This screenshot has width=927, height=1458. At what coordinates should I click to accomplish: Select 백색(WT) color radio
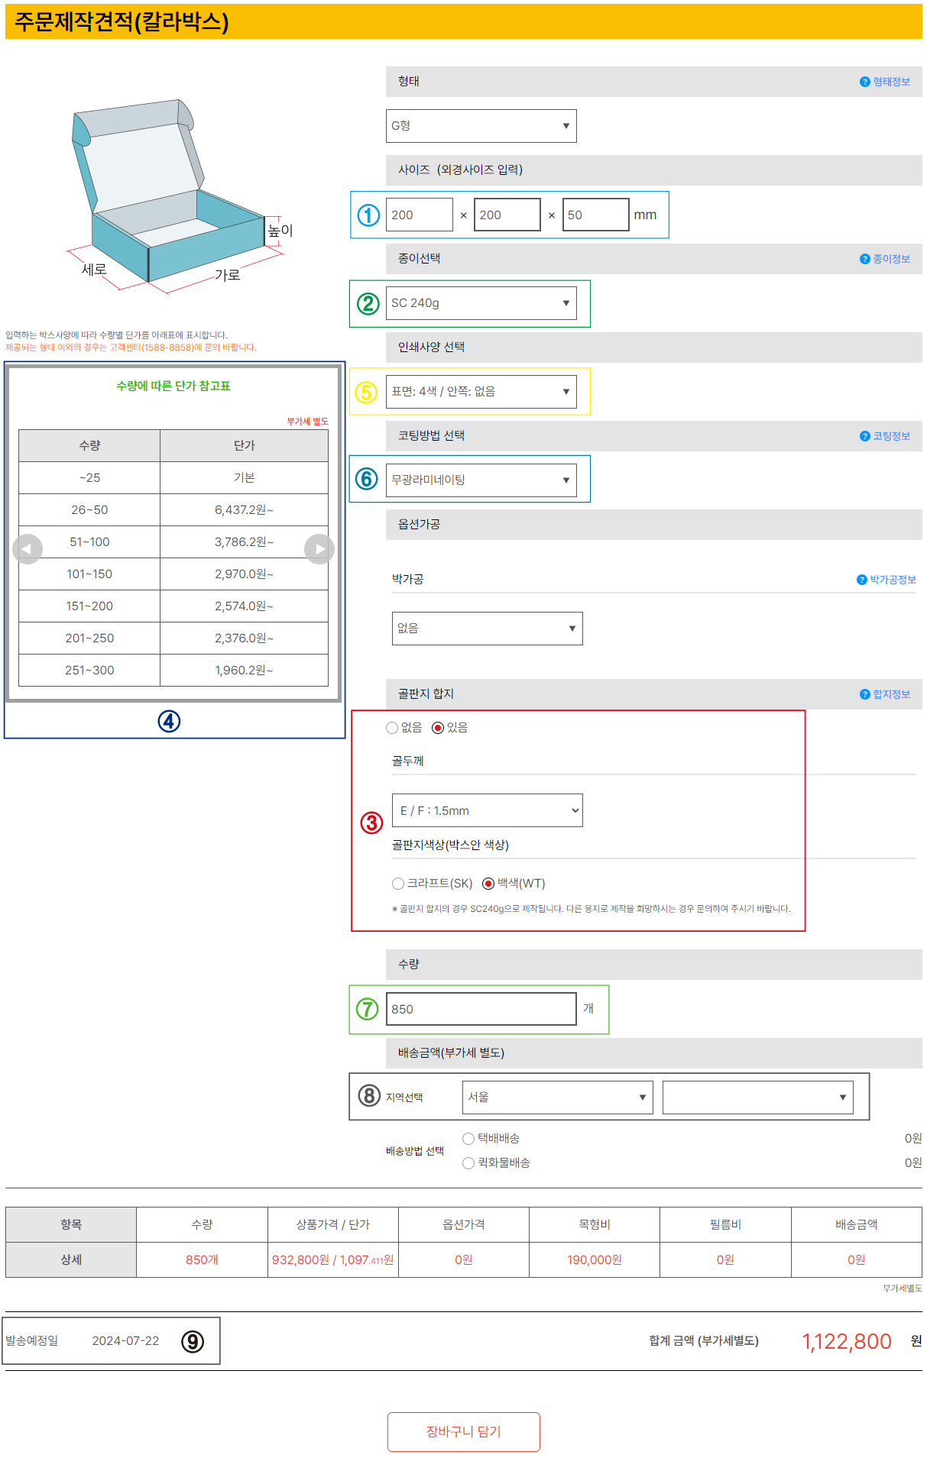pos(488,884)
